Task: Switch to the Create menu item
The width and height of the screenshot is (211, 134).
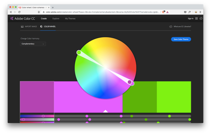Action: (x=44, y=19)
